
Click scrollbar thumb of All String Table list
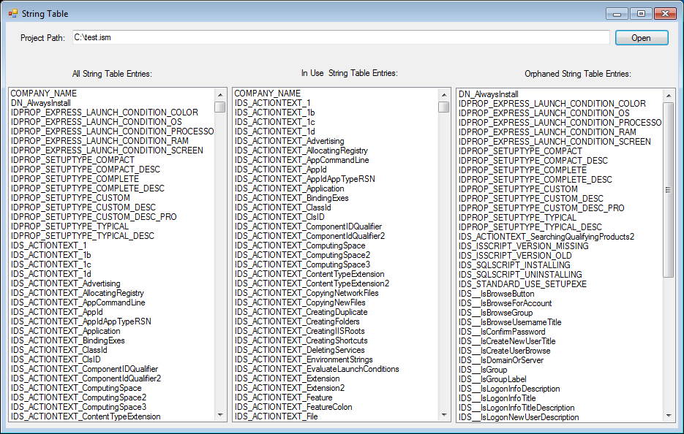pyautogui.click(x=220, y=107)
